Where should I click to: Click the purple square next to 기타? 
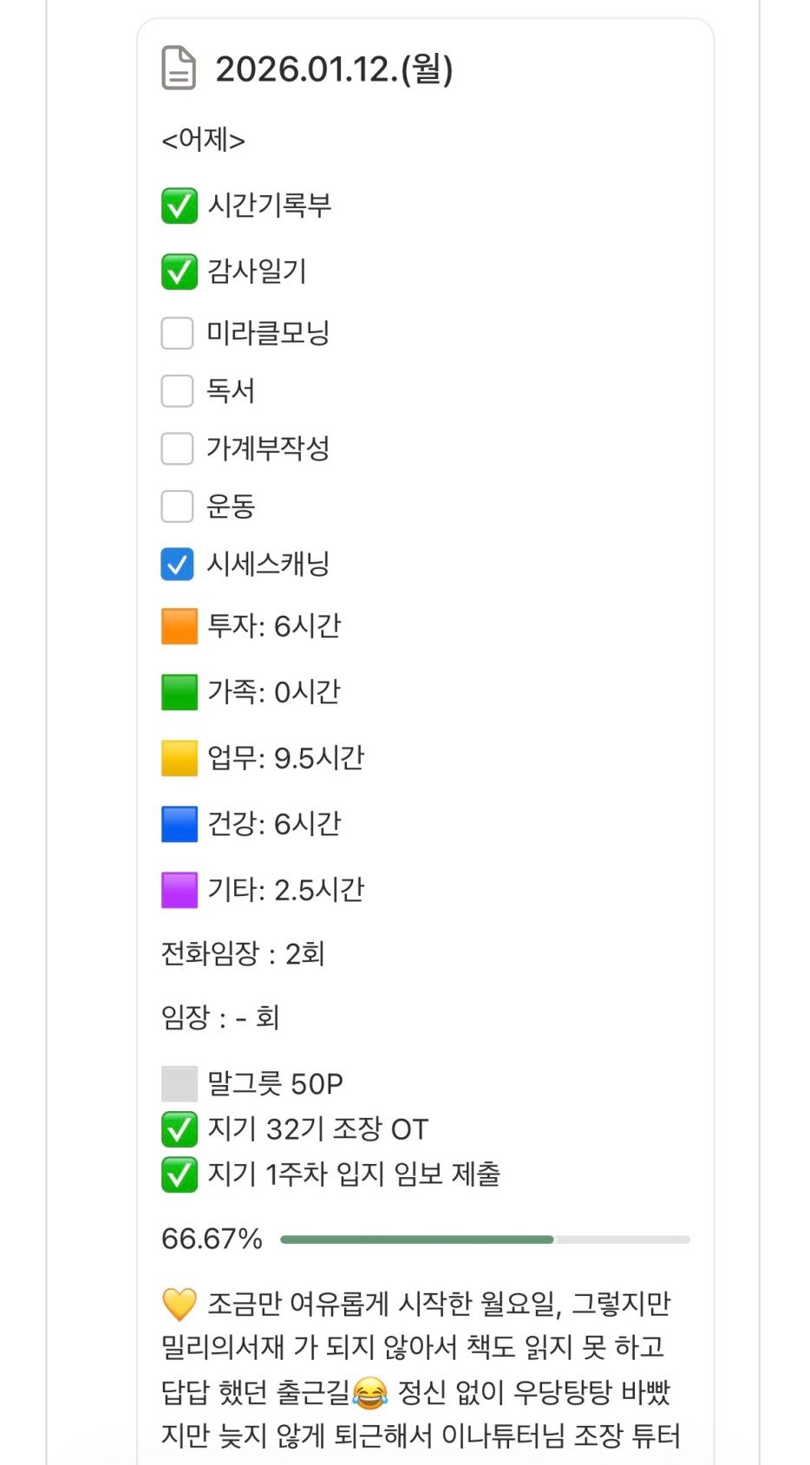pyautogui.click(x=180, y=890)
